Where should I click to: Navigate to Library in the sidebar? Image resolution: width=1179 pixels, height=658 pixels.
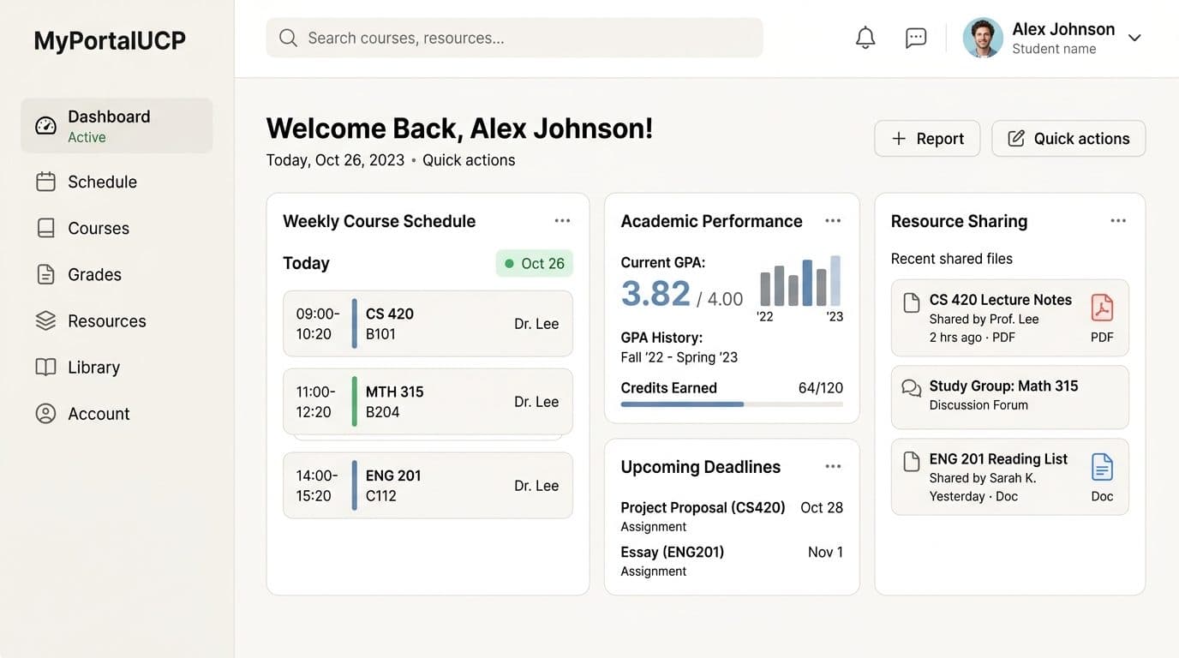point(117,367)
